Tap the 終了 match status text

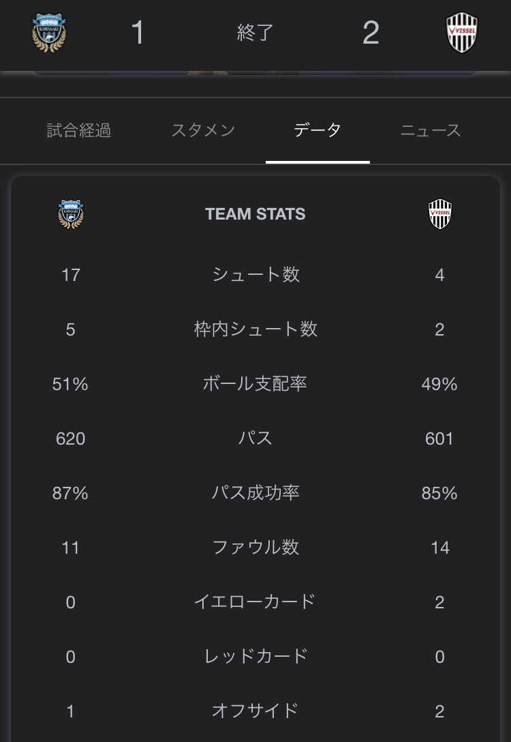(x=255, y=33)
